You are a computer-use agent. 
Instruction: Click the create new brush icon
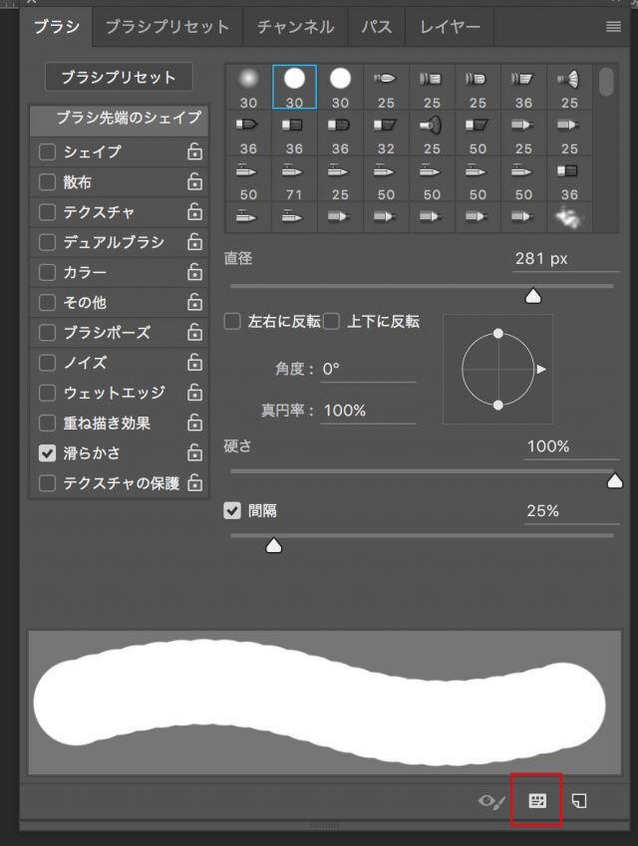pos(579,800)
